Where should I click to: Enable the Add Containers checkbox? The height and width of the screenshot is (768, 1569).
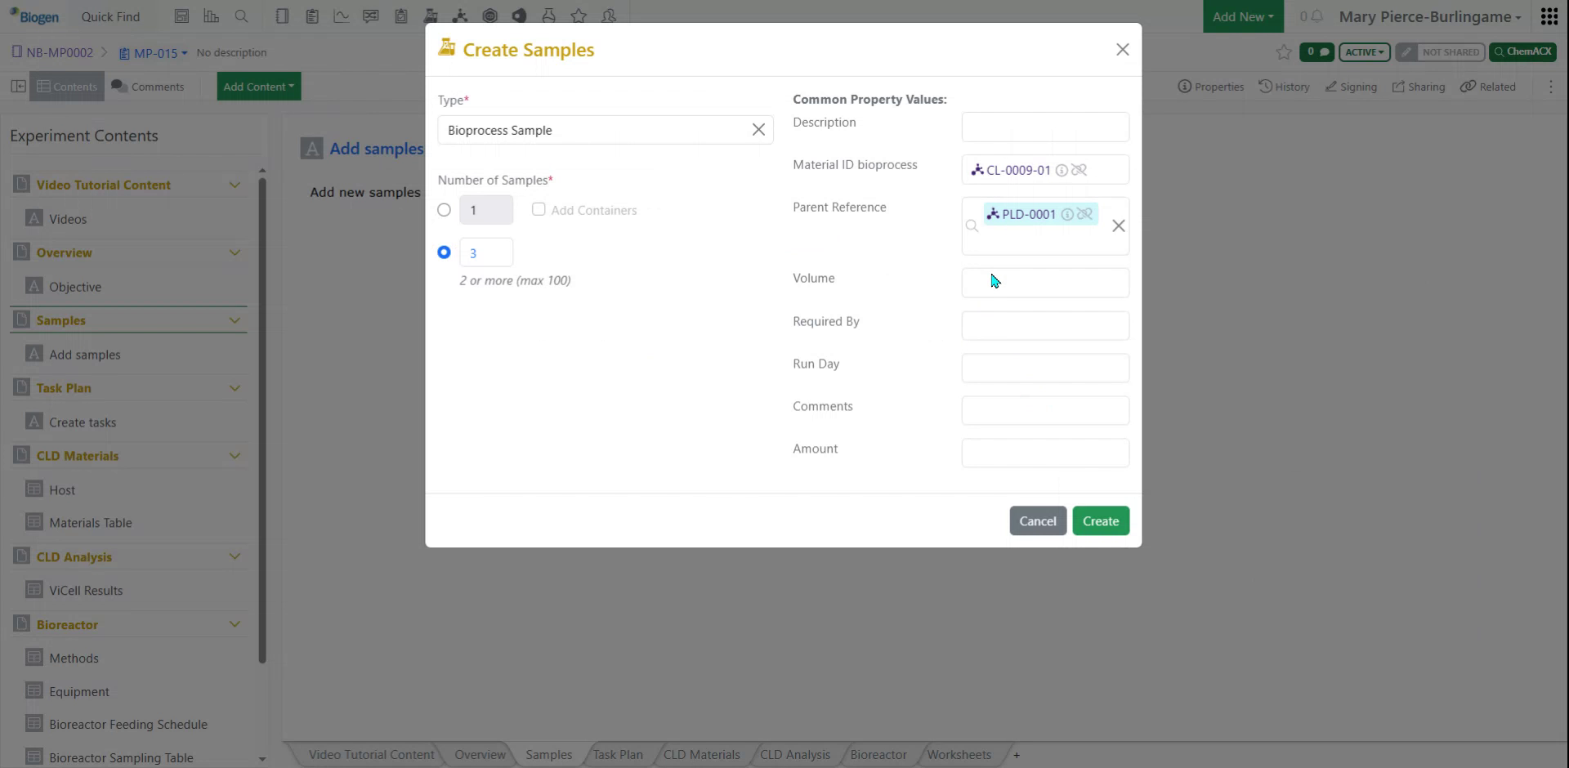tap(539, 209)
